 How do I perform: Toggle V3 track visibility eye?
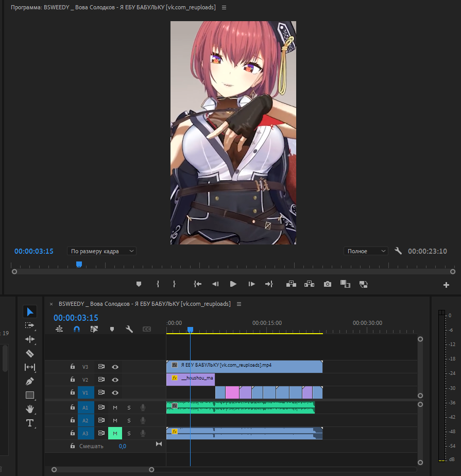pos(115,367)
